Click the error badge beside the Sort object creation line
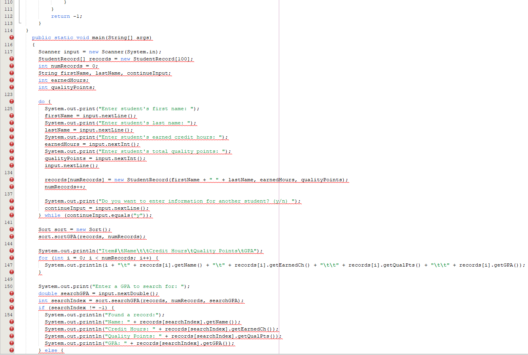 pyautogui.click(x=11, y=229)
